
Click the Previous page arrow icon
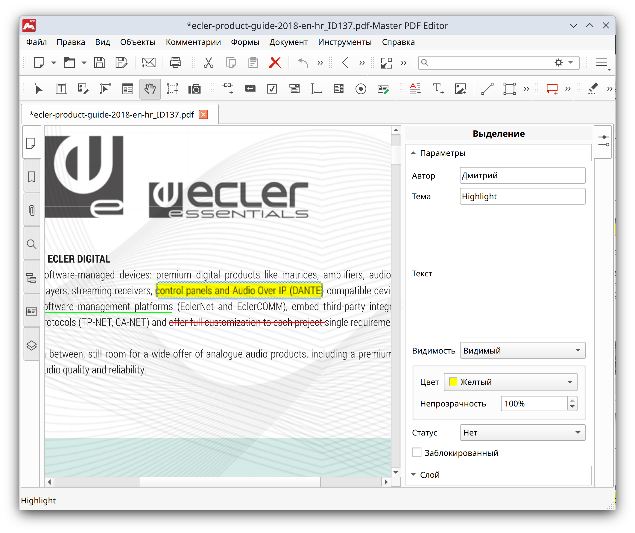[x=345, y=63]
